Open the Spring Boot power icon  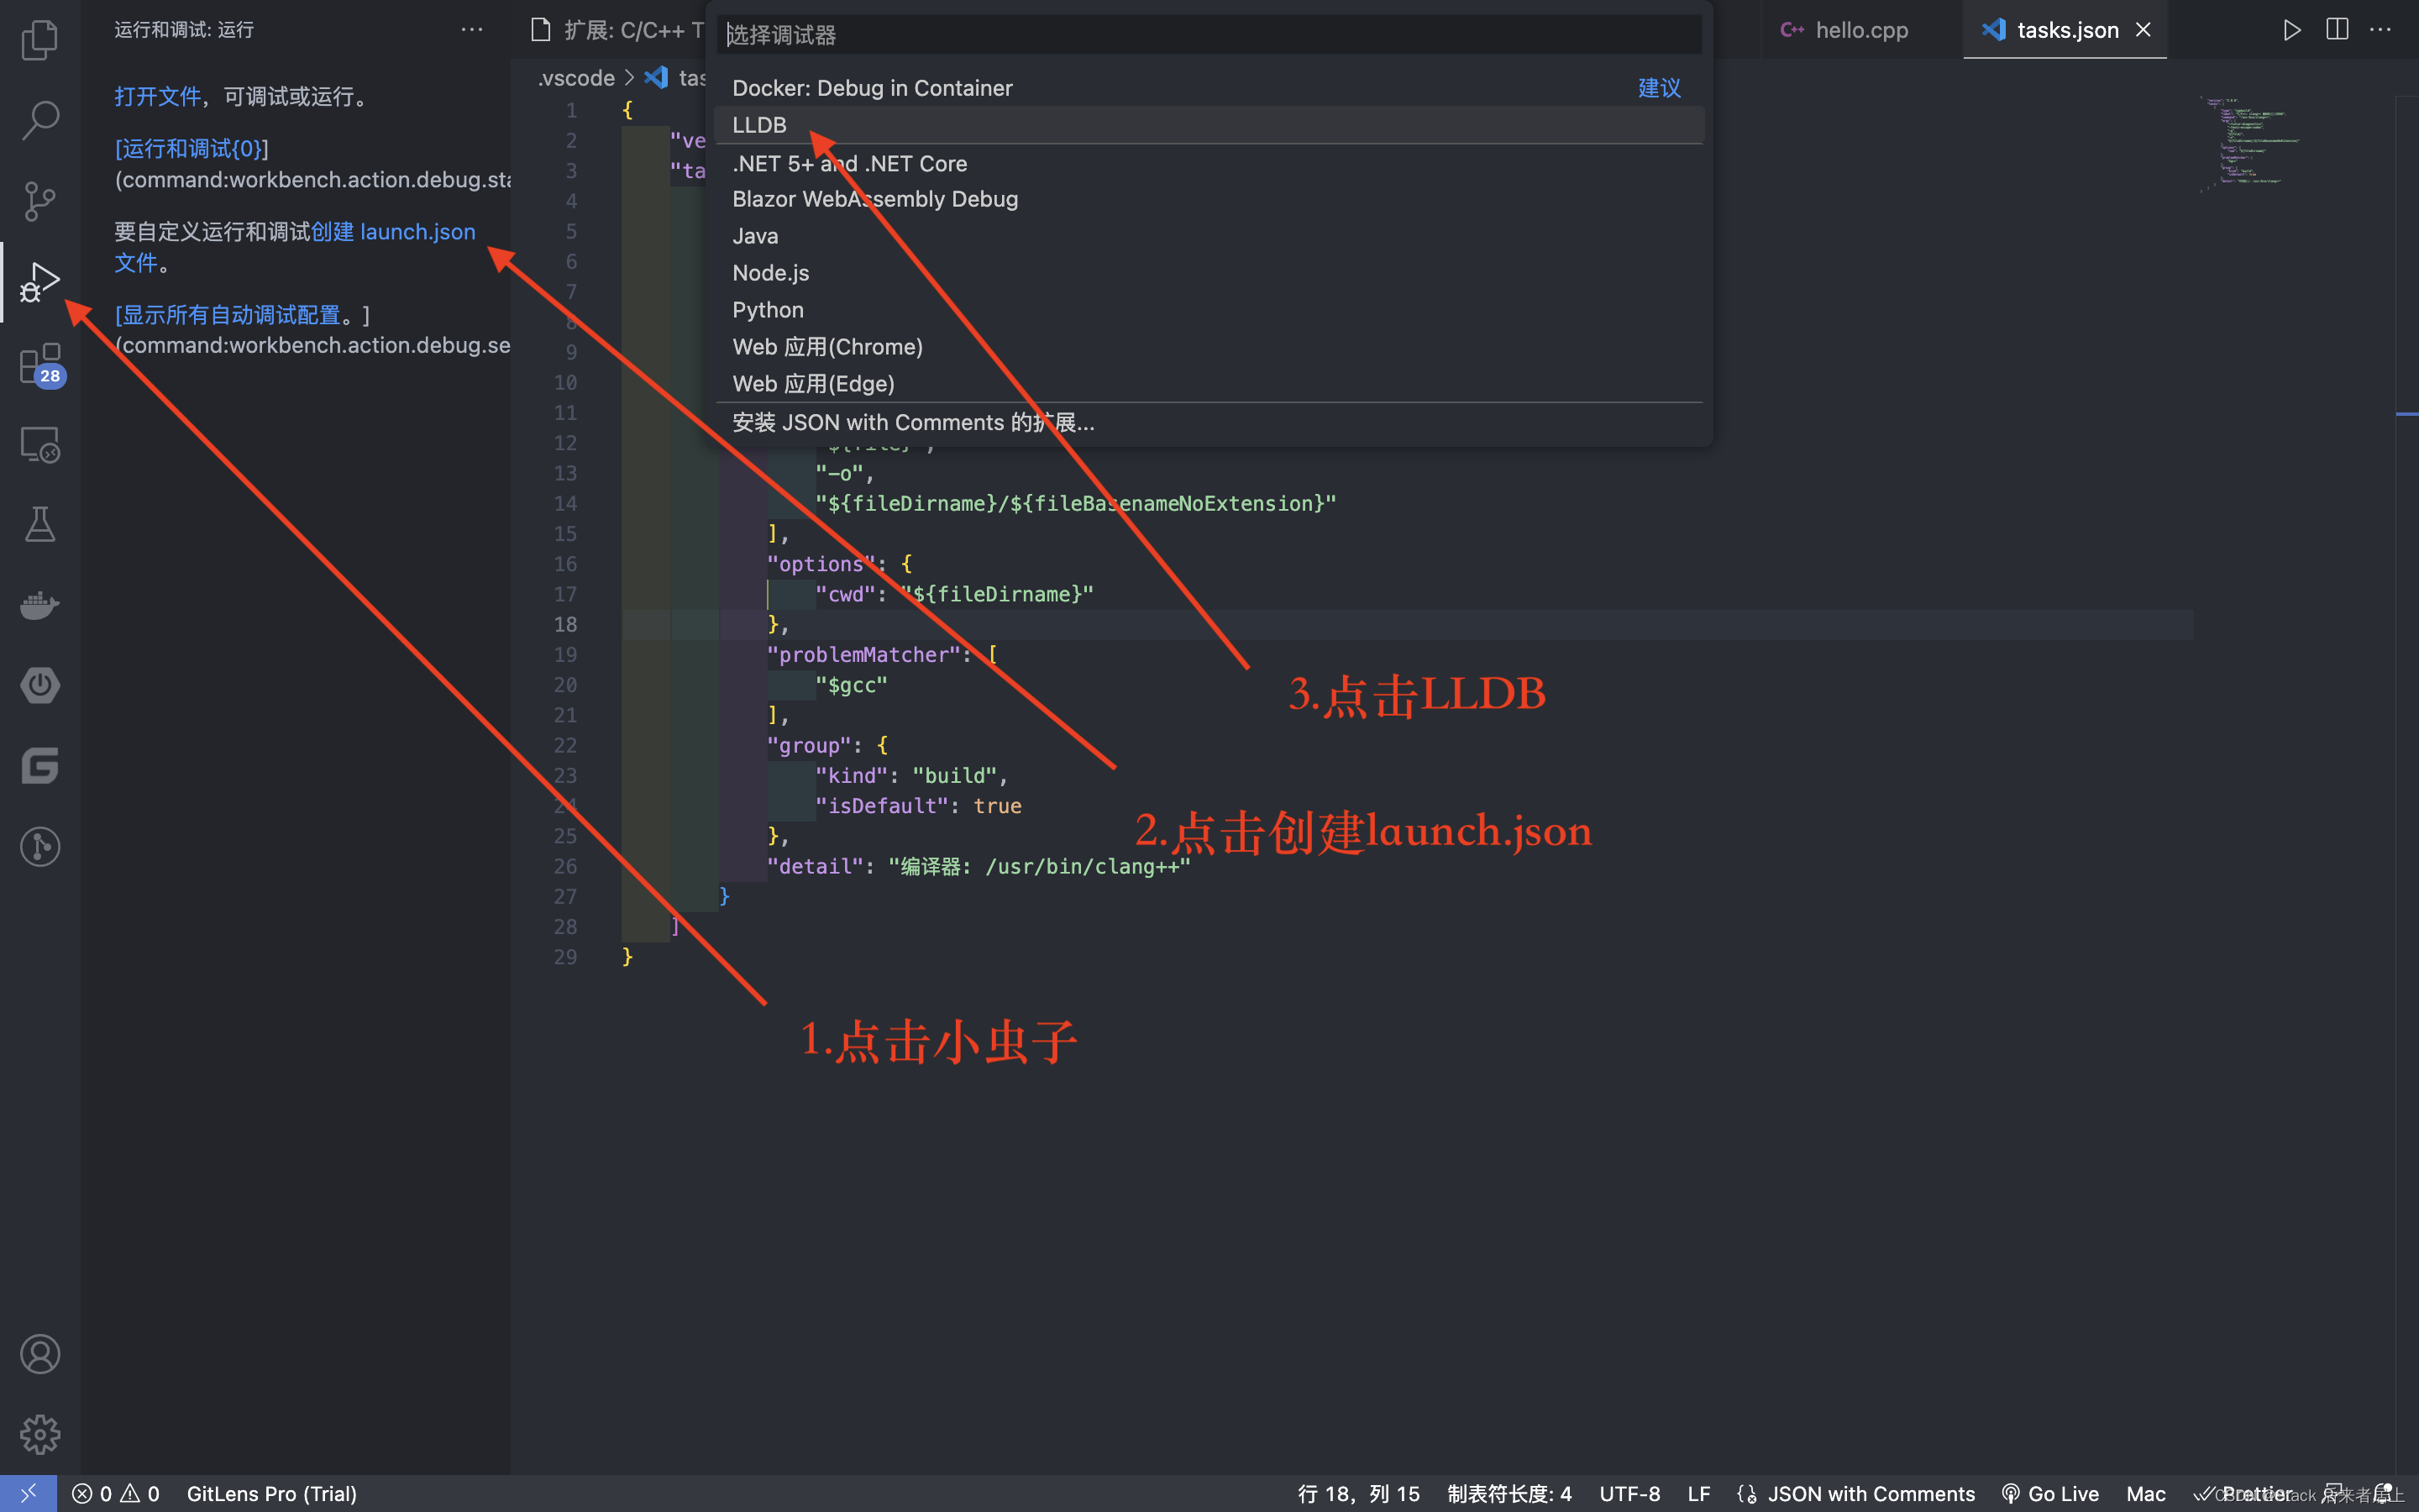[x=40, y=685]
